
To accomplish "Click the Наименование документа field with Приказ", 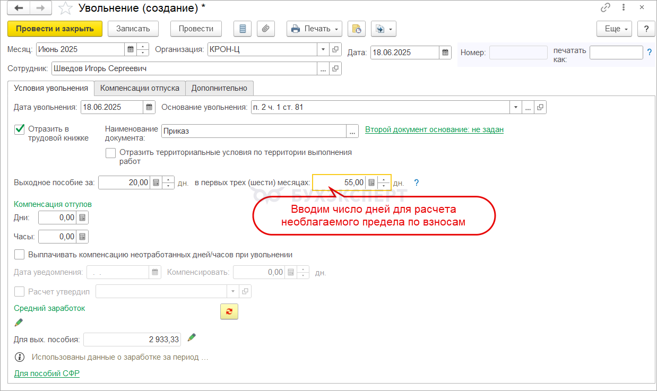I will click(x=254, y=131).
